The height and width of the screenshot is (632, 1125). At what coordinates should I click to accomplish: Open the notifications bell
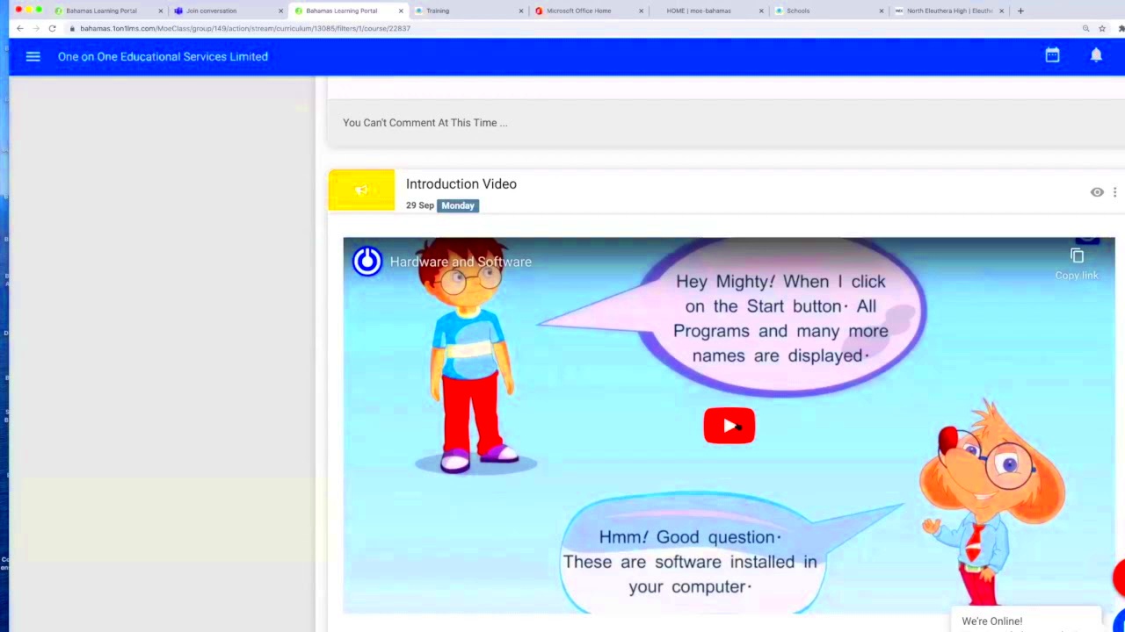pos(1096,55)
